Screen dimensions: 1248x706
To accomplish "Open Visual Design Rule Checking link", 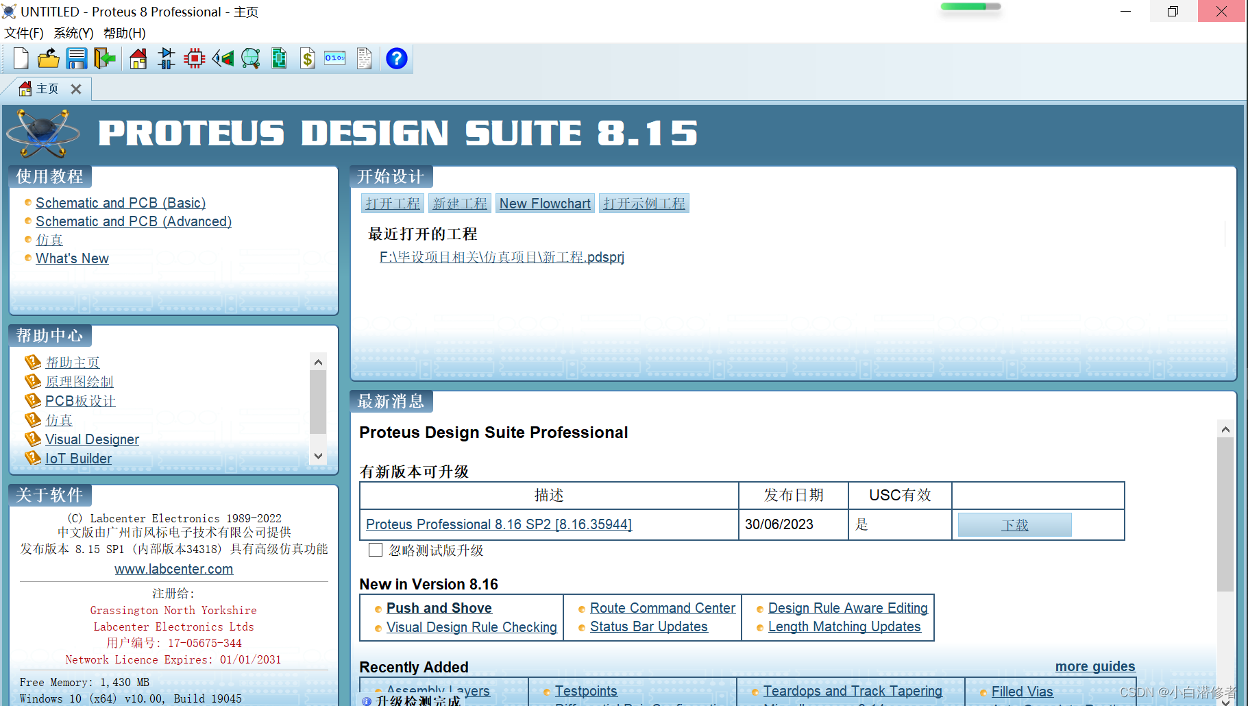I will (472, 627).
